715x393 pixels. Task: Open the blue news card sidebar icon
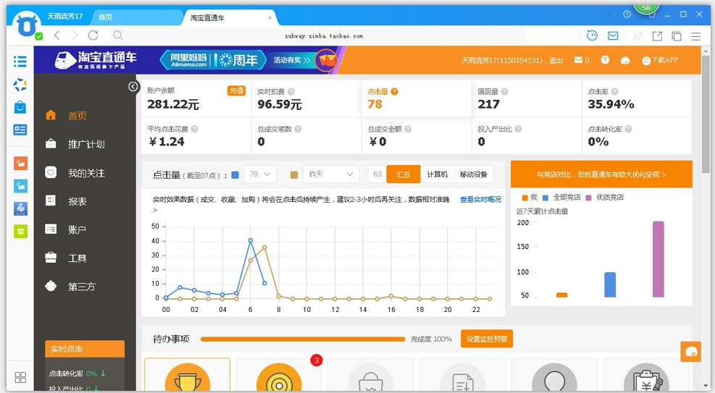[x=20, y=130]
